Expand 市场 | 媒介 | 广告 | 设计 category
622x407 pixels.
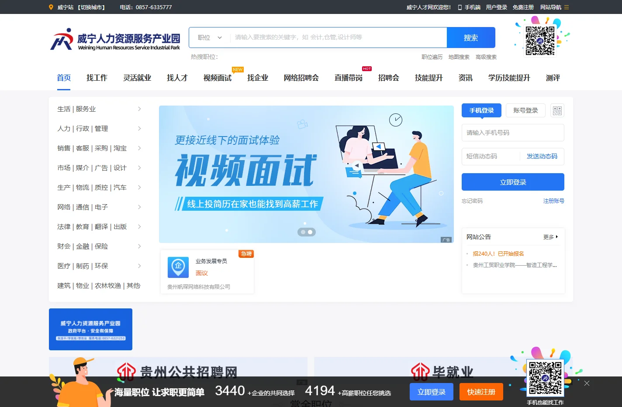99,168
